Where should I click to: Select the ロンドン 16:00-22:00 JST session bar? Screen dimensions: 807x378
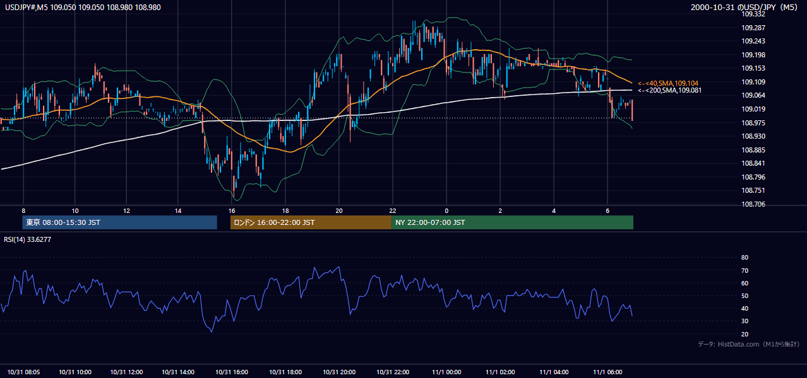(x=311, y=222)
